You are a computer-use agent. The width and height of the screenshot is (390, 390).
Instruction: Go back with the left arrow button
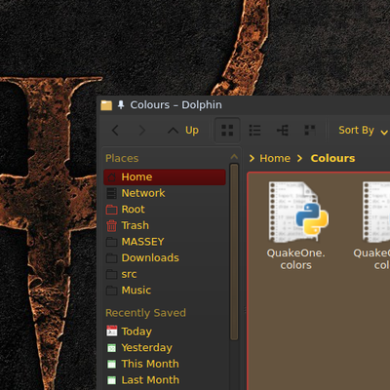115,131
